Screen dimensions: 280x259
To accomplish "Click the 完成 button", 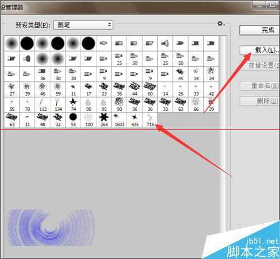I will (x=260, y=30).
